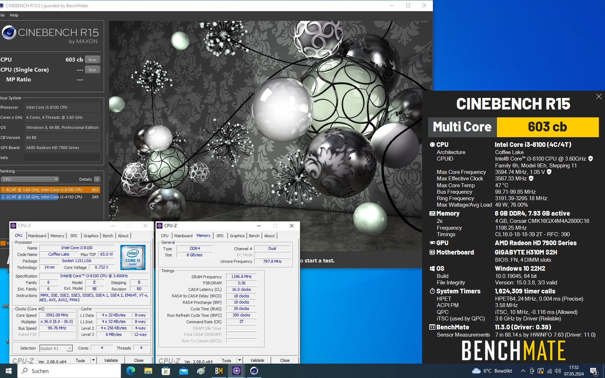This screenshot has height=378, width=605.
Task: Select ranking entry Intel Core i3-4150 349
Action: (x=50, y=197)
